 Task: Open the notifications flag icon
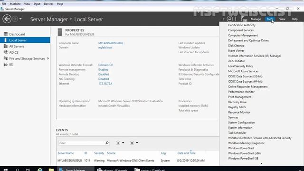[243, 19]
